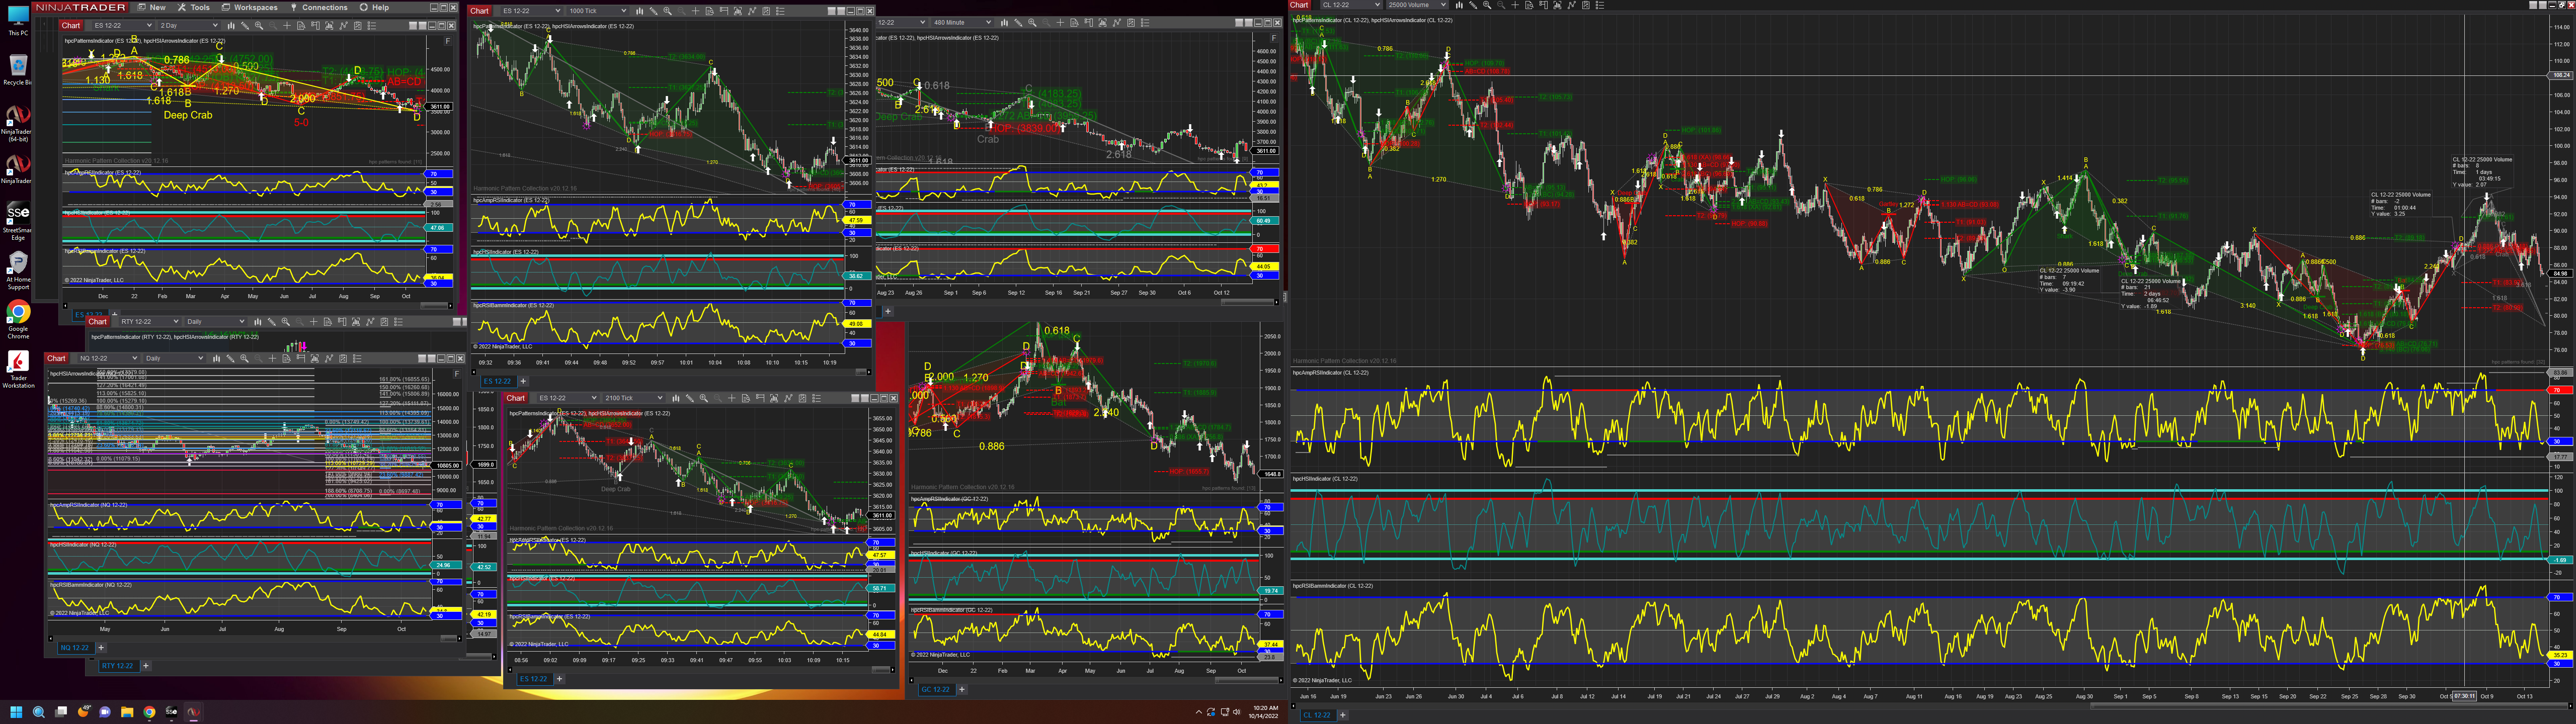Screen dimensions: 2576x724
Task: Open Data Box icon in CL 12-22 chart
Action: click(x=1529, y=5)
